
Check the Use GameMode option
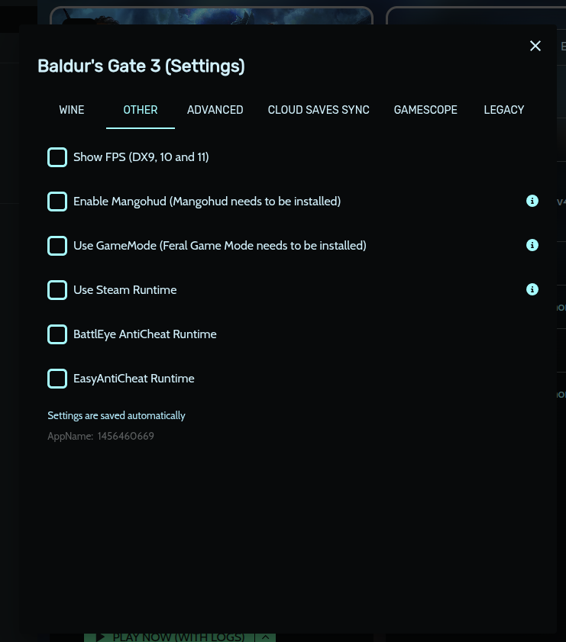pyautogui.click(x=57, y=246)
